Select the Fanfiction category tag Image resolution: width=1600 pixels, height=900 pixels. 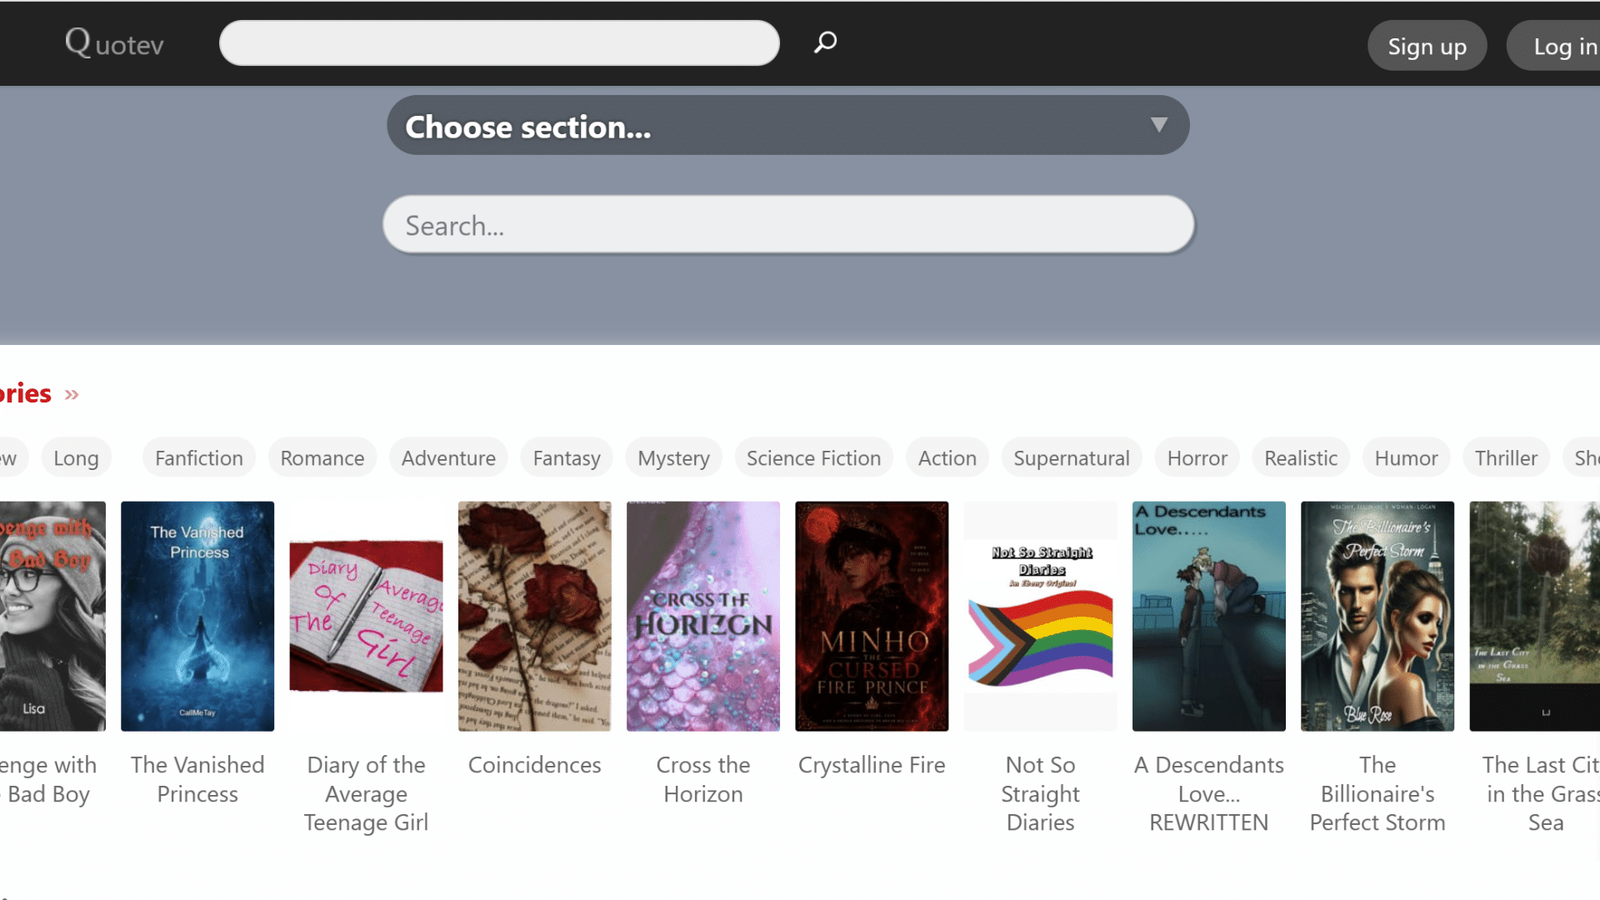coord(199,457)
